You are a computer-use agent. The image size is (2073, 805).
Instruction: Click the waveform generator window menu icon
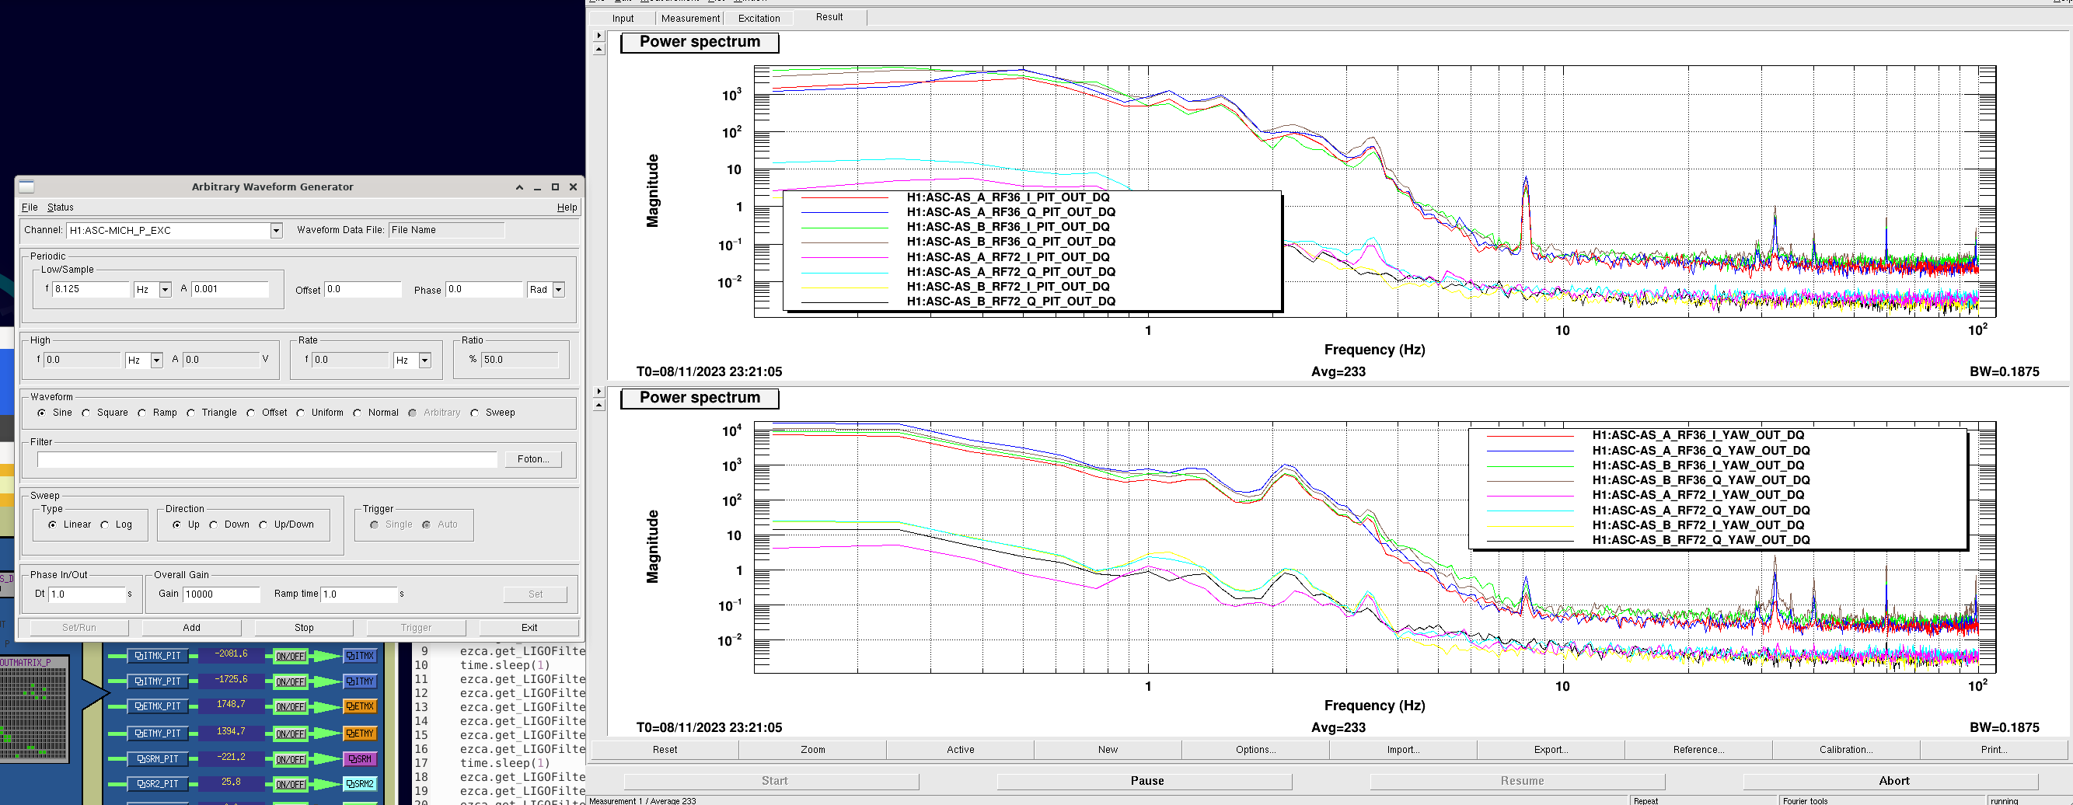coord(26,186)
